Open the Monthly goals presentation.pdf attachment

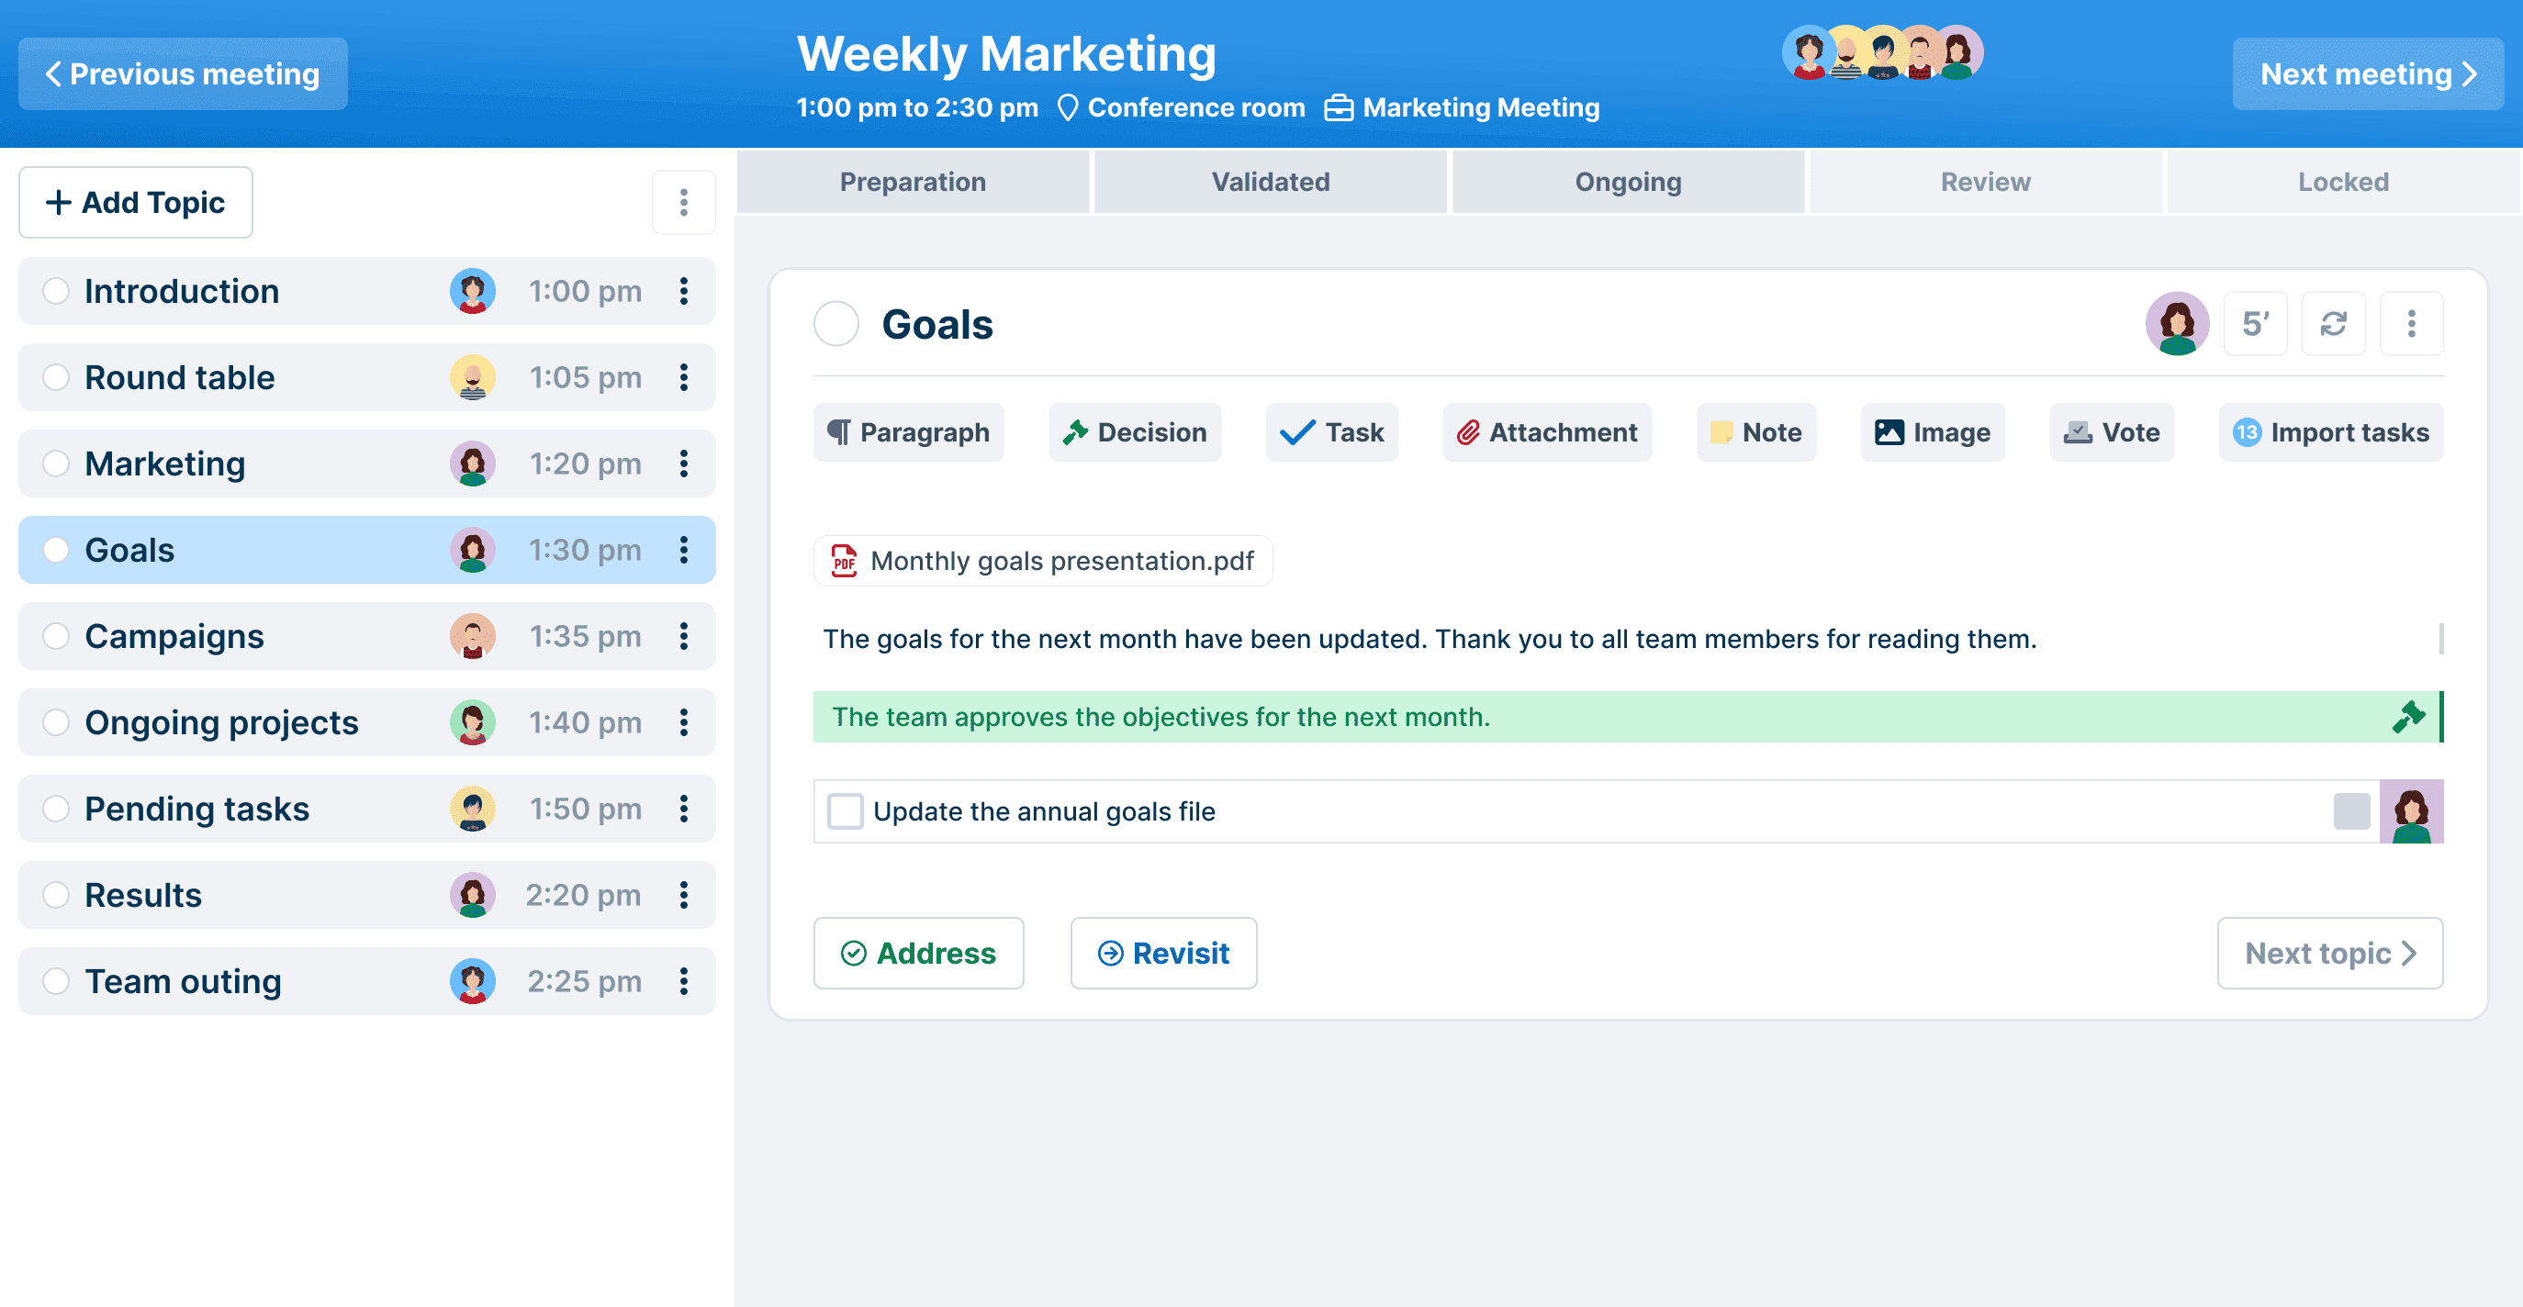click(1041, 561)
